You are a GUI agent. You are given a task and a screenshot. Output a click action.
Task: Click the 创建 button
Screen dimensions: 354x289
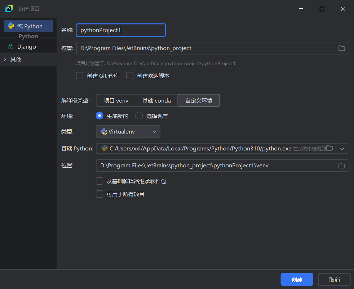(297, 280)
